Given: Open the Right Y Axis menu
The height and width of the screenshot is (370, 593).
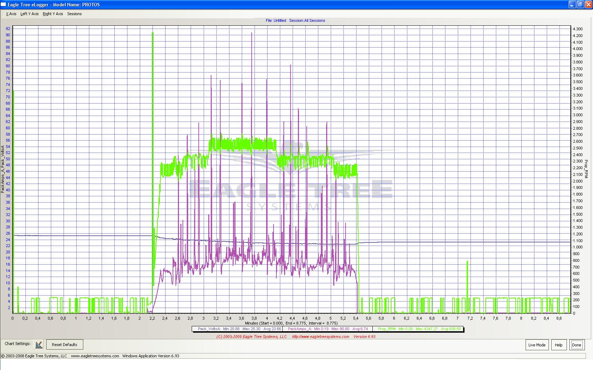Looking at the screenshot, I should (53, 14).
